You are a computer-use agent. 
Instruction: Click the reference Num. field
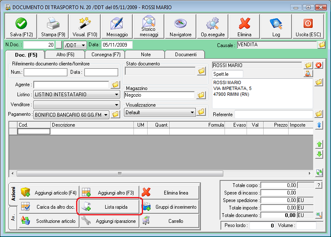(45, 72)
